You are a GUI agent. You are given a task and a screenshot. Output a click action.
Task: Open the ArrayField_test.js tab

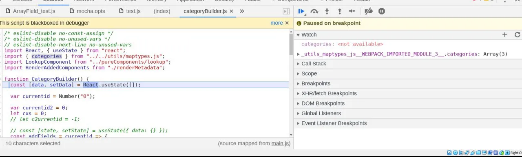pyautogui.click(x=31, y=11)
